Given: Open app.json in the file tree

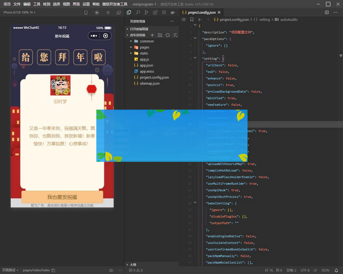Looking at the screenshot, I should [x=146, y=65].
